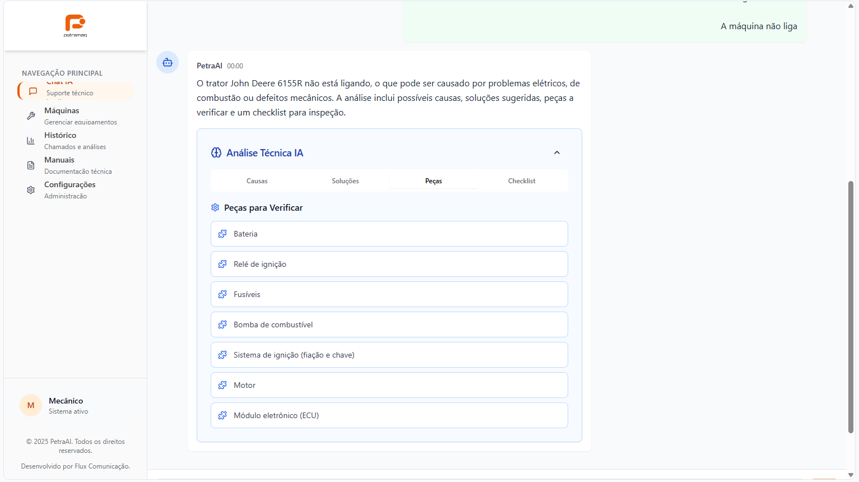Click the gear icon beside Peças para Verificar

(215, 207)
